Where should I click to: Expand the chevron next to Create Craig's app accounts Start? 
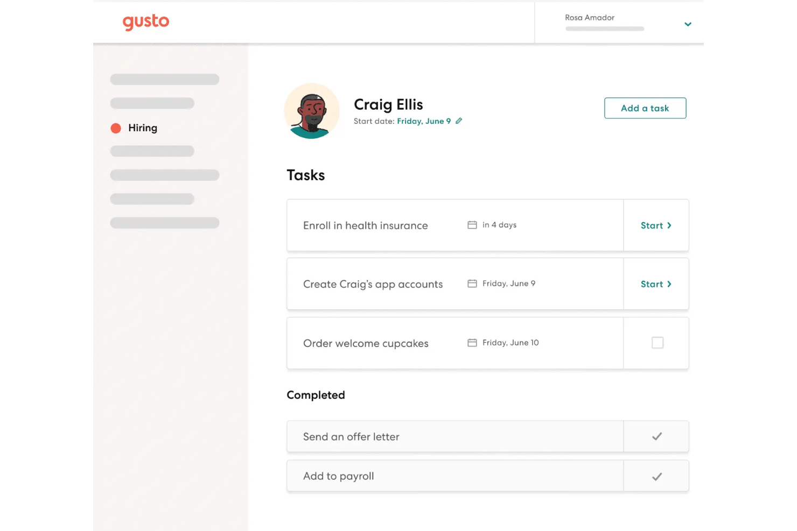(669, 284)
